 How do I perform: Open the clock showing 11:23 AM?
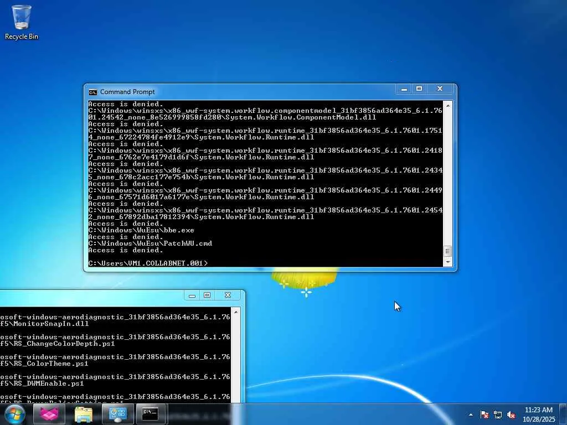pyautogui.click(x=538, y=414)
